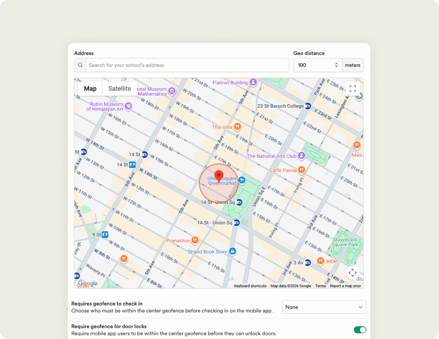Open Keyboard shortcuts on the map
The height and width of the screenshot is (339, 439).
click(x=250, y=286)
